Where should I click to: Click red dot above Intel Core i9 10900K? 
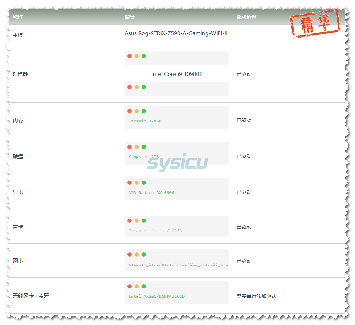pyautogui.click(x=130, y=56)
